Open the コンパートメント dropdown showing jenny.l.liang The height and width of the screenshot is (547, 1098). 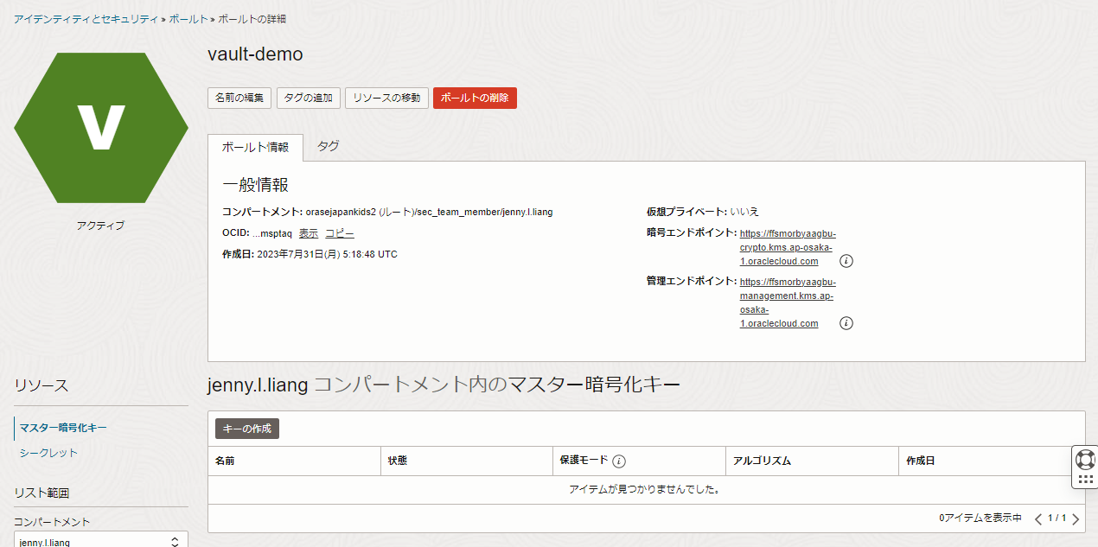[x=100, y=541]
